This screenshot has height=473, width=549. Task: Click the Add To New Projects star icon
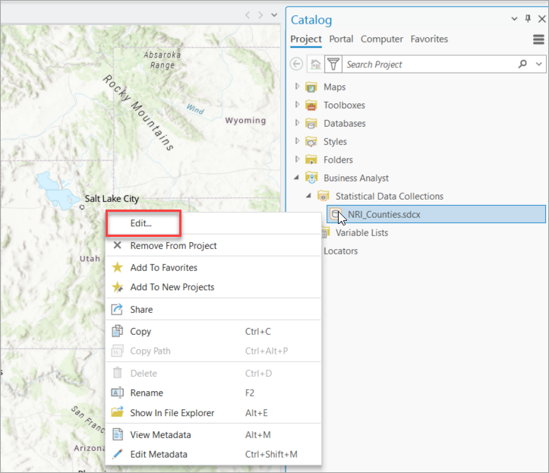pos(117,287)
